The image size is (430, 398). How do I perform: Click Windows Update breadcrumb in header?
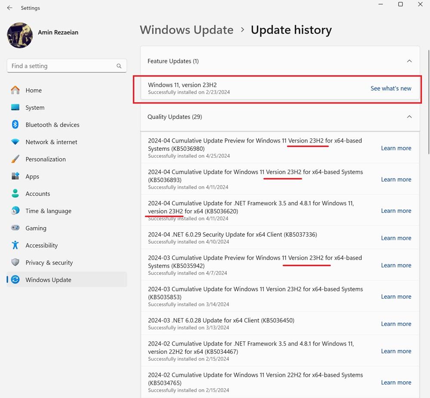click(186, 30)
